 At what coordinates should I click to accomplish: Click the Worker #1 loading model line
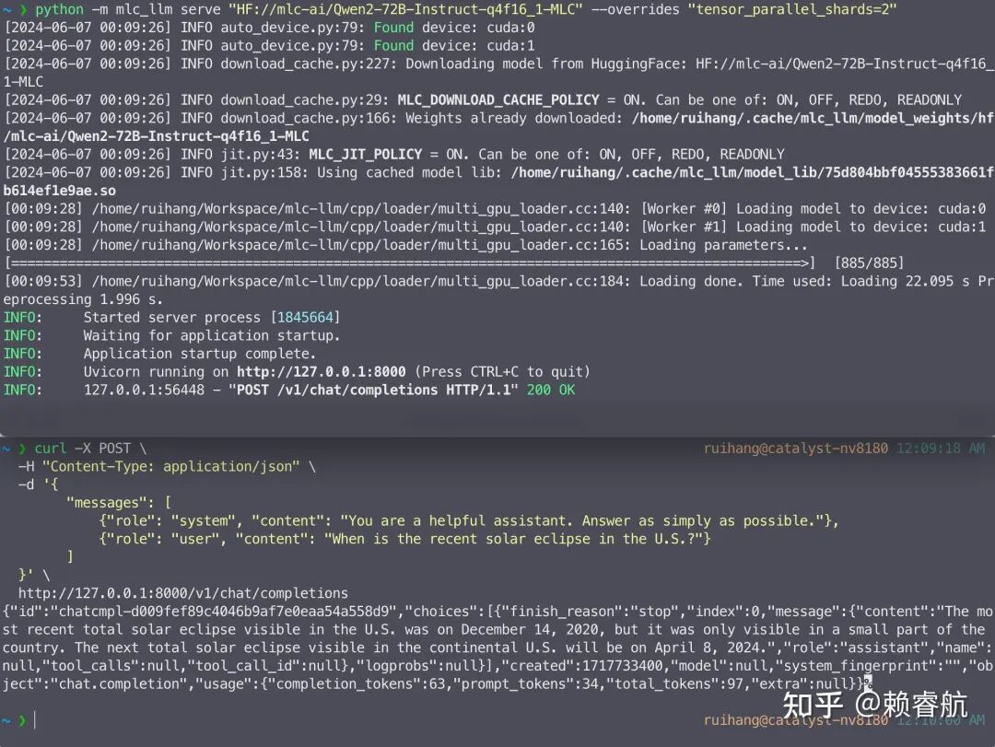(x=496, y=228)
